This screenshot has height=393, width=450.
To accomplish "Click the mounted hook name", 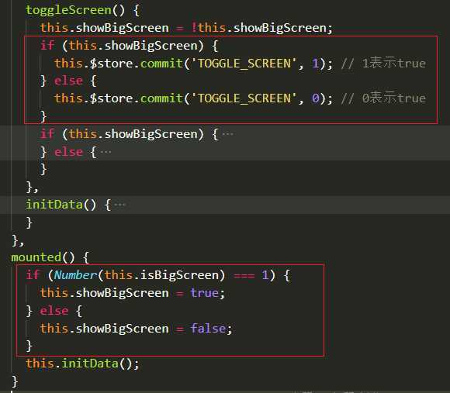I will pos(36,257).
